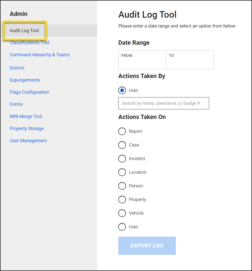Pick the Vehicle radio option
The height and width of the screenshot is (271, 252).
122,213
